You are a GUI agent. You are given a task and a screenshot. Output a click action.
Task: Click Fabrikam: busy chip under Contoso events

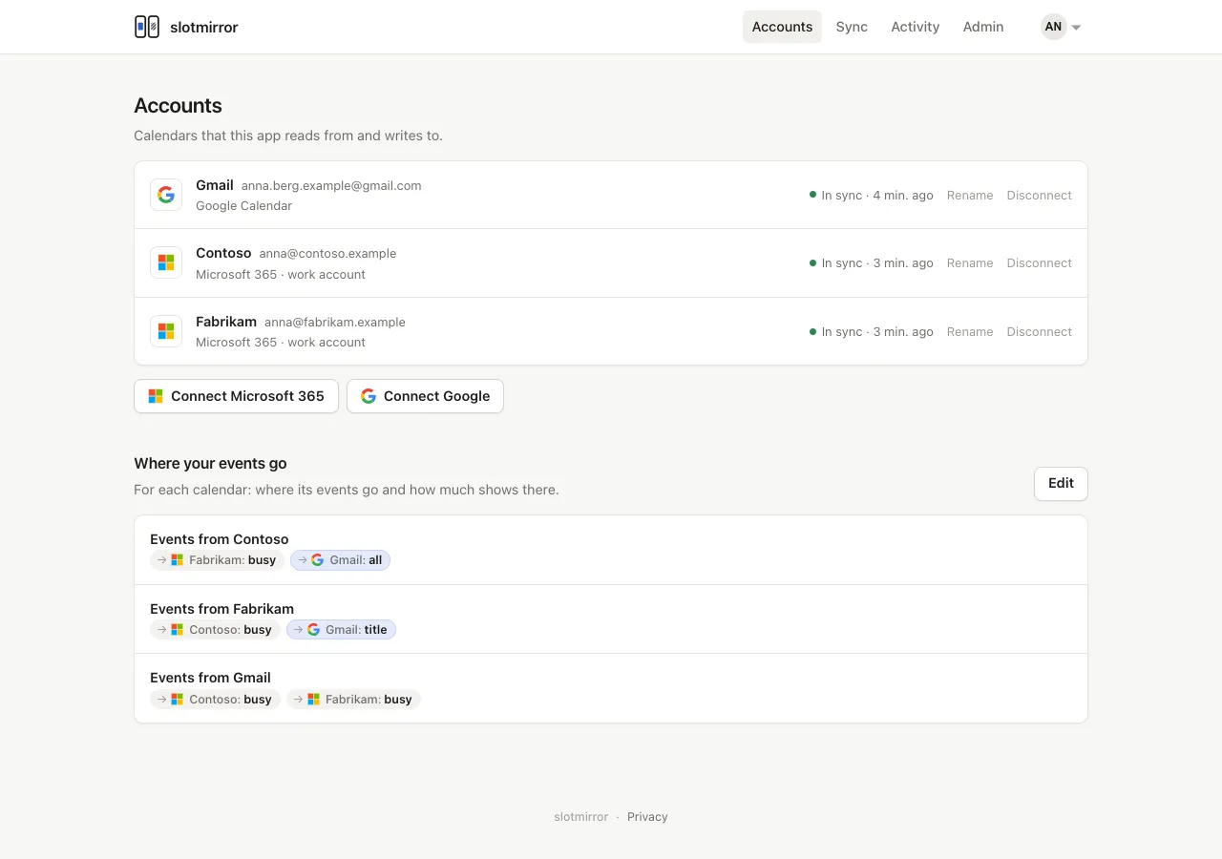tap(217, 560)
